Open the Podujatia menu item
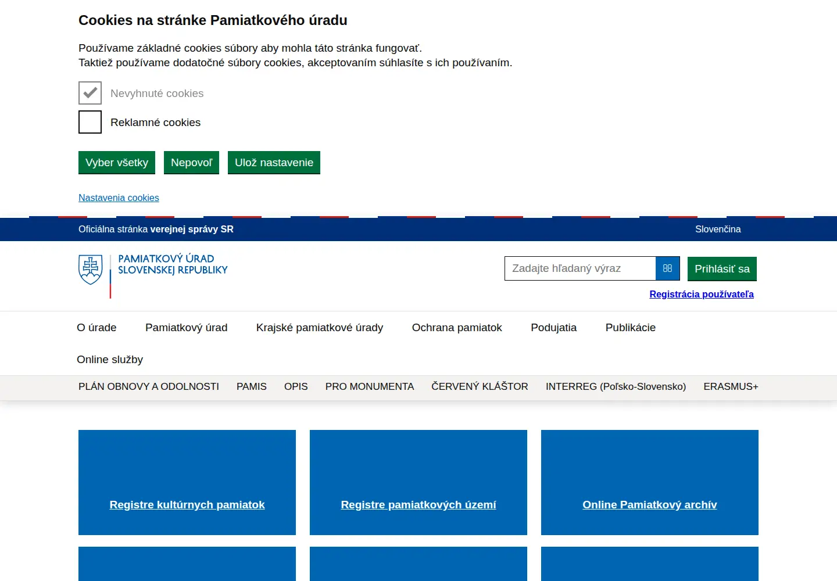Screen dimensions: 837x581 [553, 328]
